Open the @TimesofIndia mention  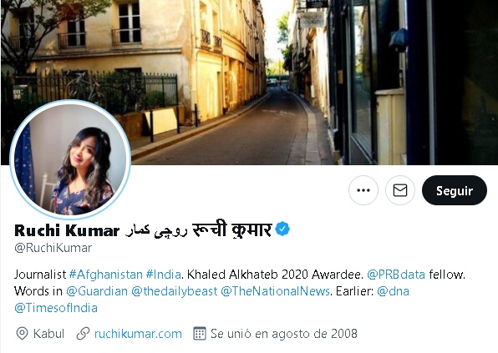coord(56,308)
